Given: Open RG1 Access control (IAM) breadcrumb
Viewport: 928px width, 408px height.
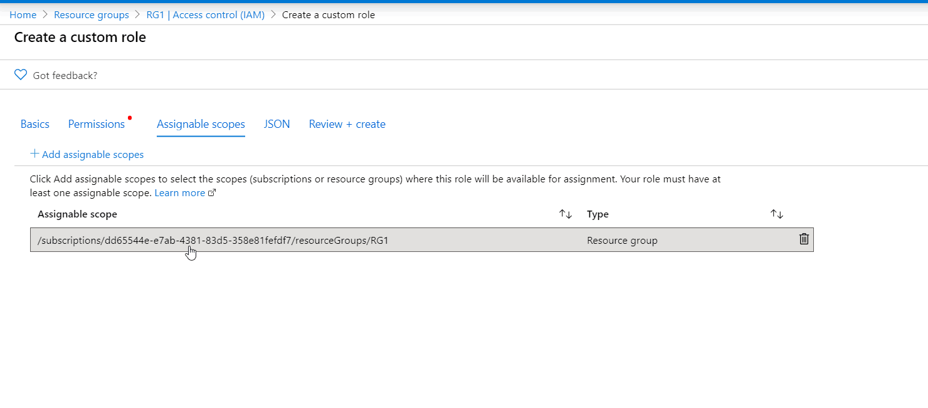Looking at the screenshot, I should pos(205,14).
